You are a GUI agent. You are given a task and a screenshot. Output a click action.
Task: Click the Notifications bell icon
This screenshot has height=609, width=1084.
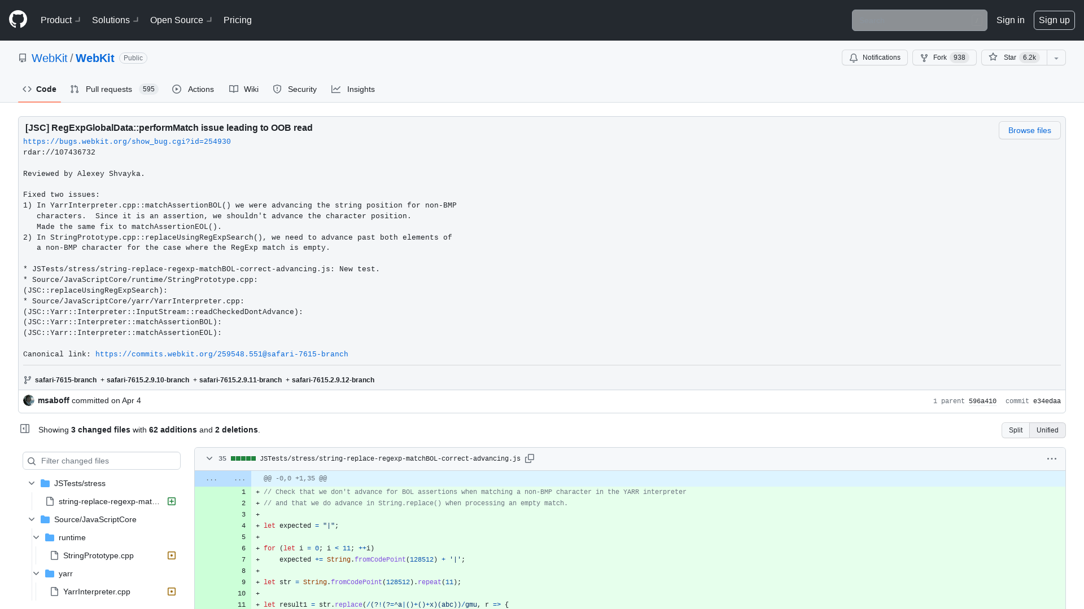click(x=854, y=58)
